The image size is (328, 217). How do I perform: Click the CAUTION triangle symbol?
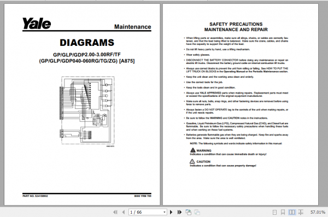(192, 161)
